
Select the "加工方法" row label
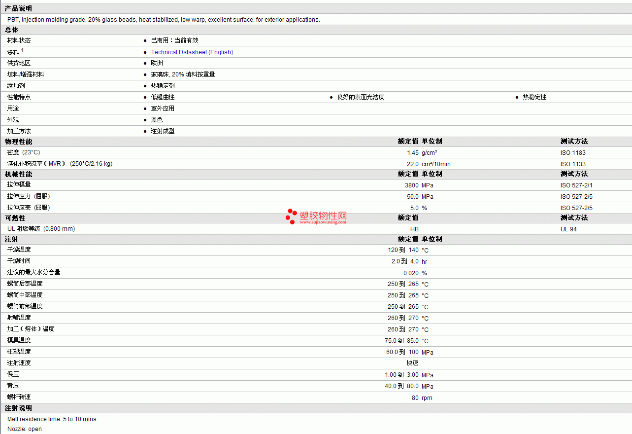tap(19, 131)
